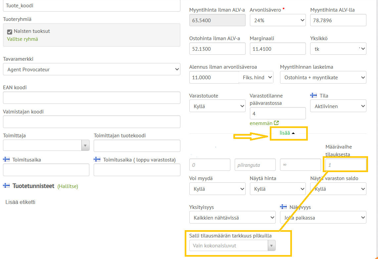
Task: Click Finnish flag icon beside Näkyvyys
Action: (283, 207)
